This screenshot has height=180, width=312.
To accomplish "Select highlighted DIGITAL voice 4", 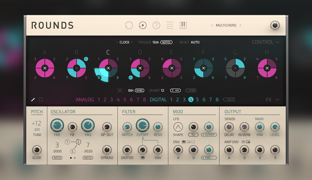I will click(191, 99).
